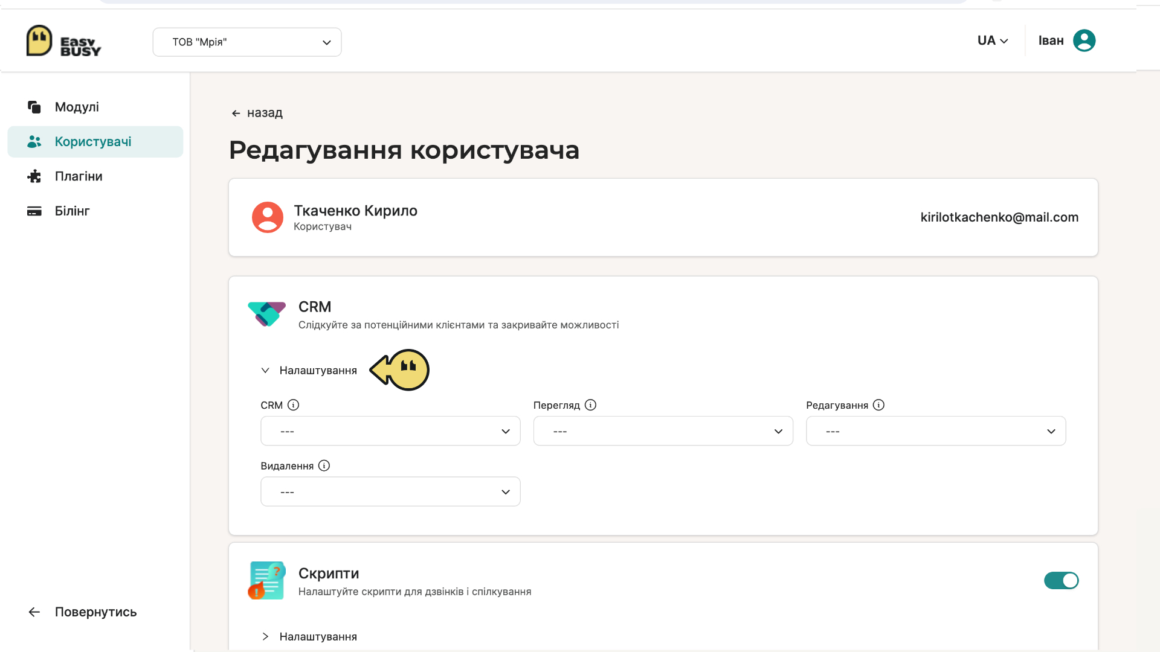Click the Повернутись arrow icon
1160x652 pixels.
[34, 612]
